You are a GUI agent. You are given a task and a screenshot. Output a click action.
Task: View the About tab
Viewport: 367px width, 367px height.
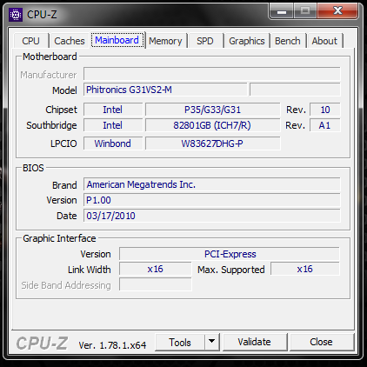(x=324, y=41)
